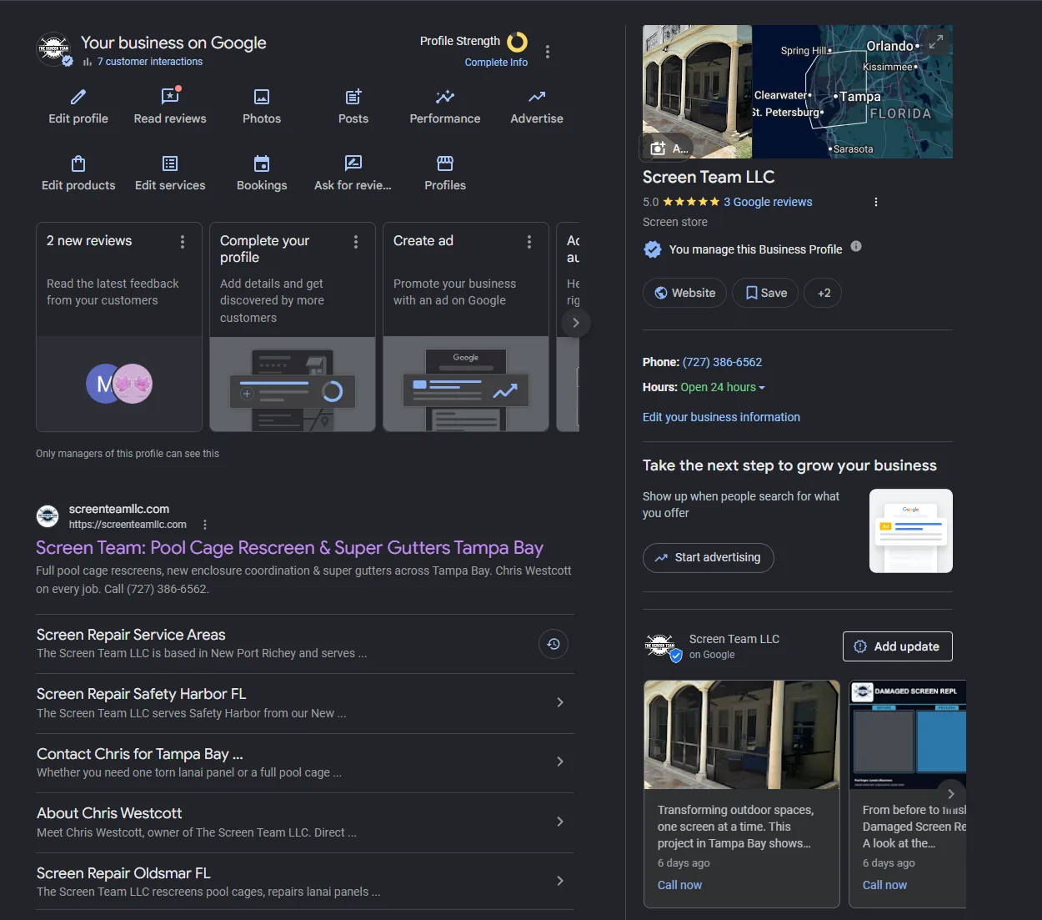
Task: Expand Contact Chris for Tampa Bay result
Action: [560, 762]
